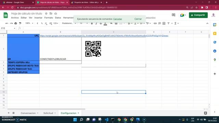The width and height of the screenshot is (219, 123).
Task: Click the QR code image
Action: [x=93, y=49]
